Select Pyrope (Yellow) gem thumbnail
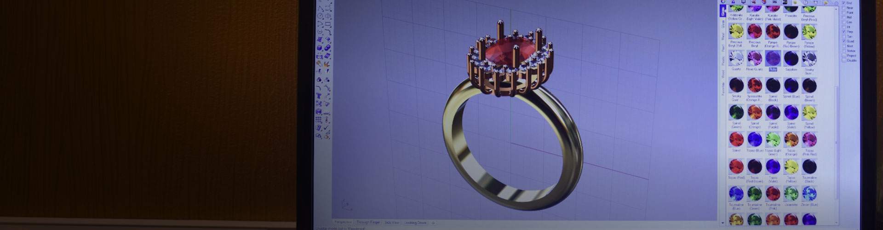883x230 pixels. [809, 31]
